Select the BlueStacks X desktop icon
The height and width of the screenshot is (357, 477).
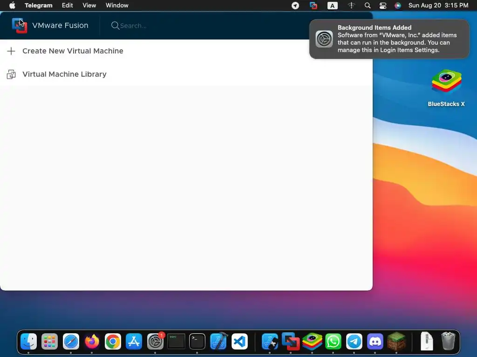click(x=446, y=88)
